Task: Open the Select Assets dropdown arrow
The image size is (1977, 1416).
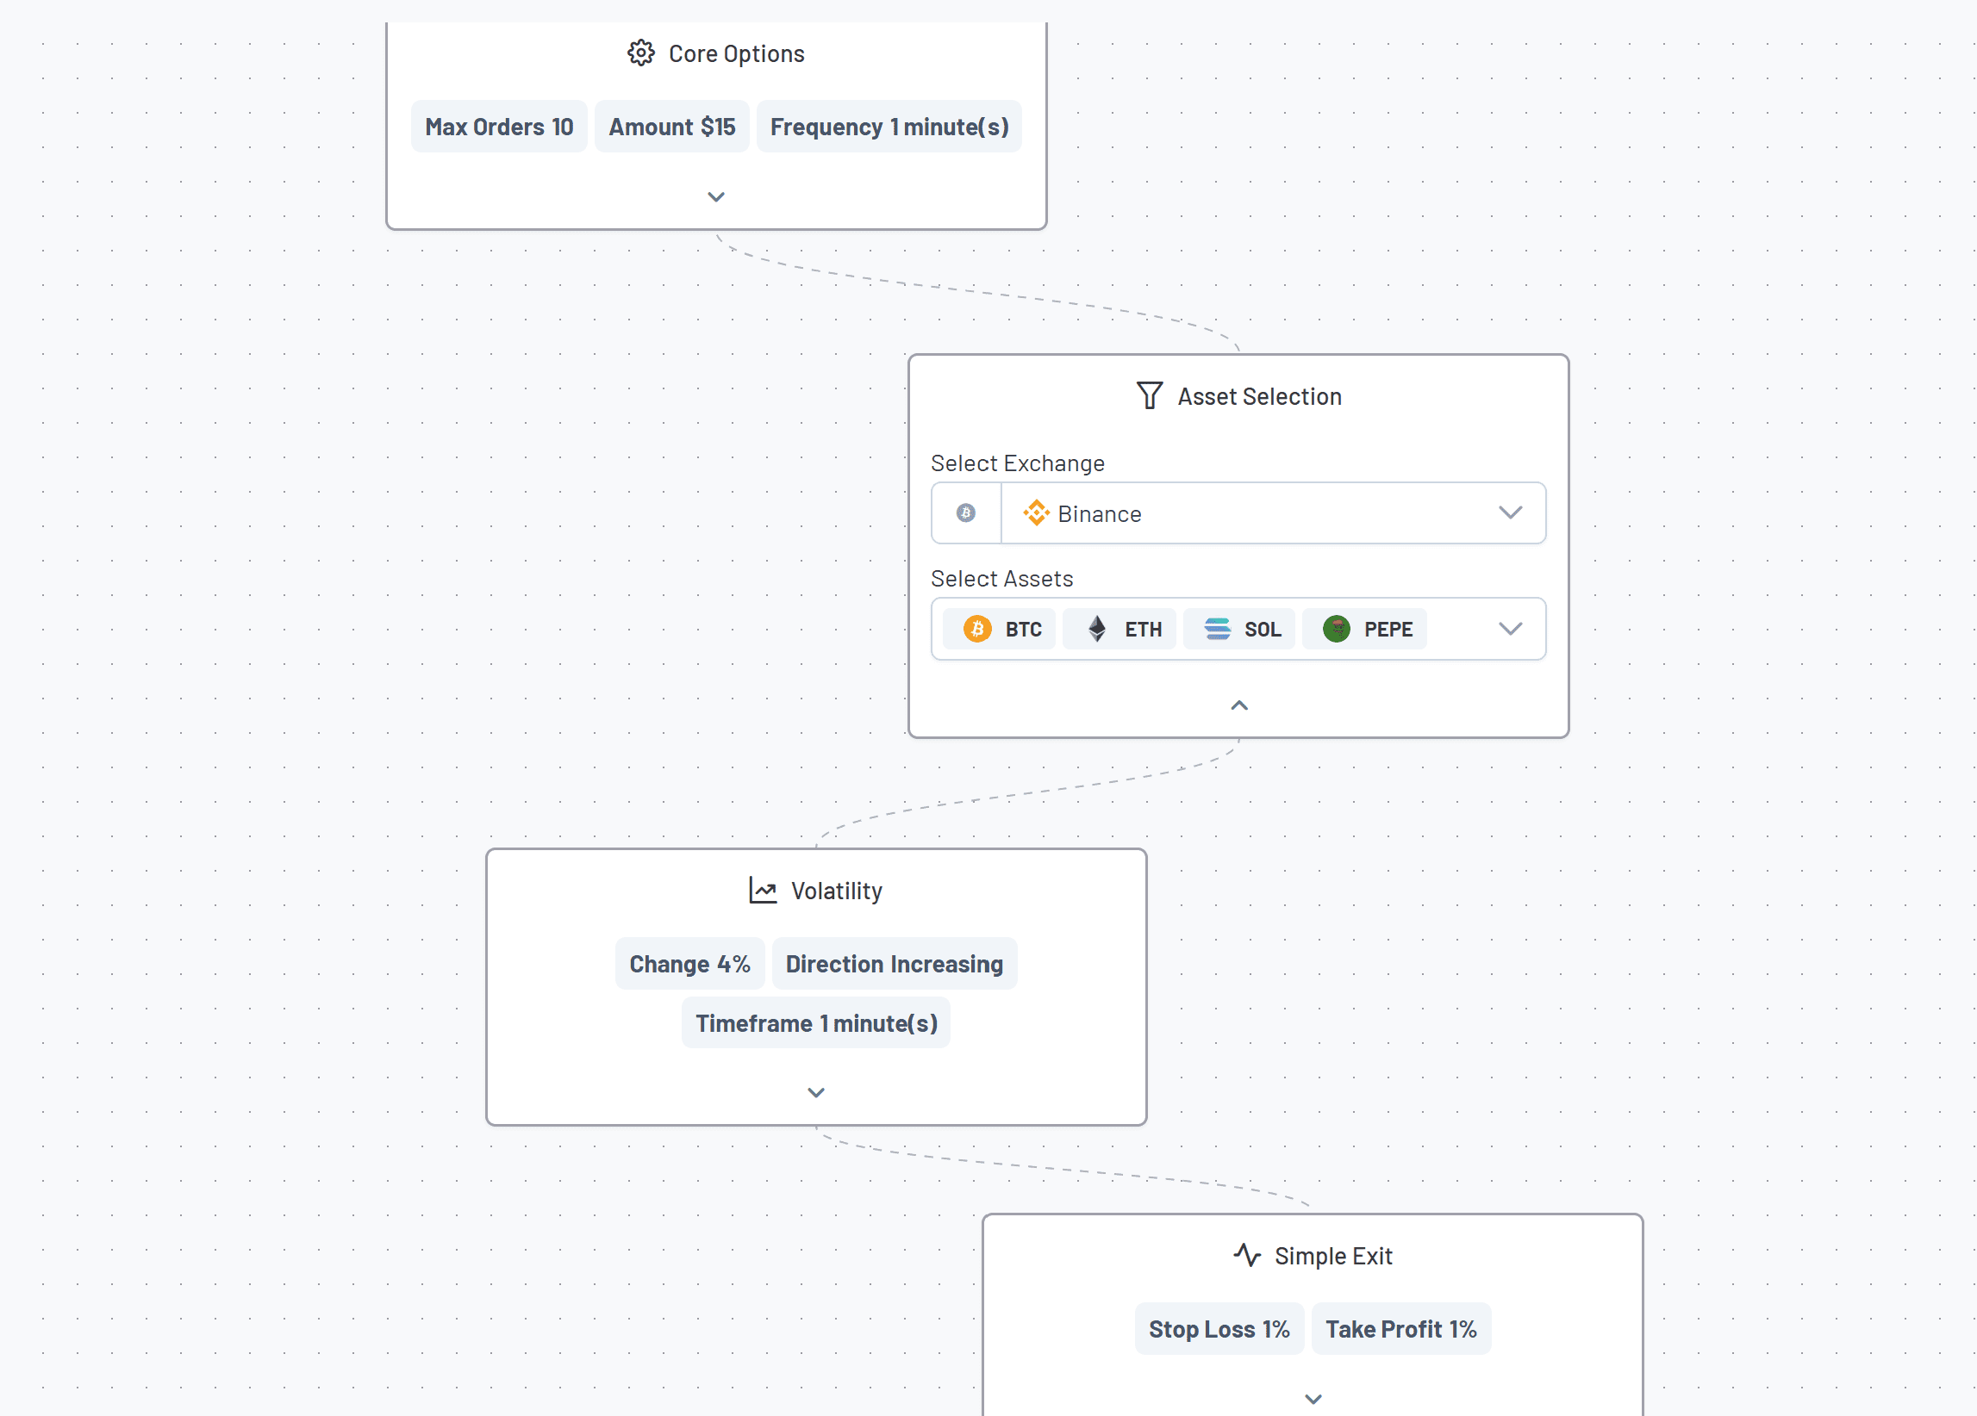Action: click(x=1510, y=629)
